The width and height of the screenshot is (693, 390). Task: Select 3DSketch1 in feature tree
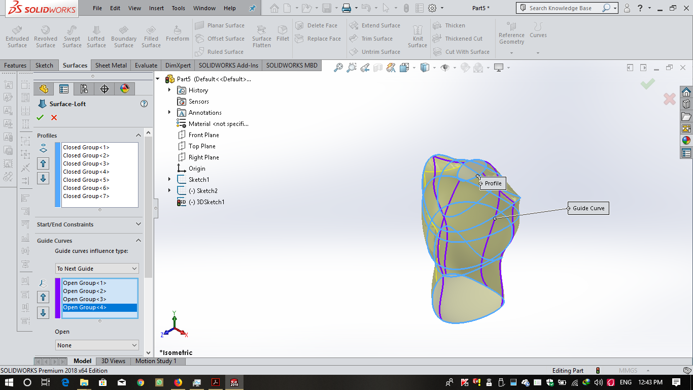[201, 202]
